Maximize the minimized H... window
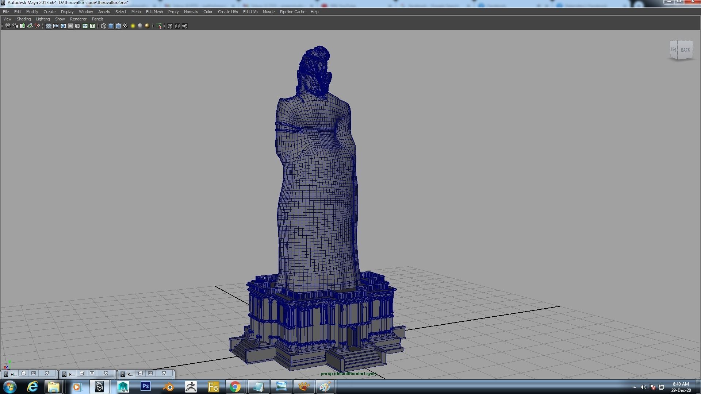701x394 pixels. pos(34,374)
